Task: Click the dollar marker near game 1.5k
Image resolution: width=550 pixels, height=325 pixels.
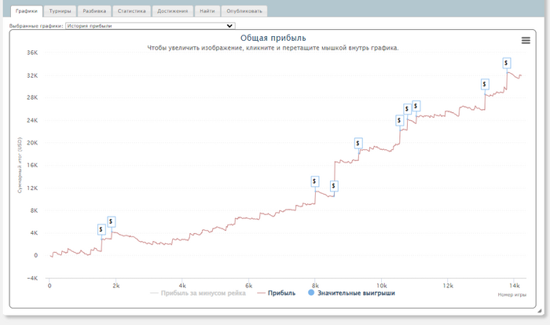Action: [x=101, y=229]
